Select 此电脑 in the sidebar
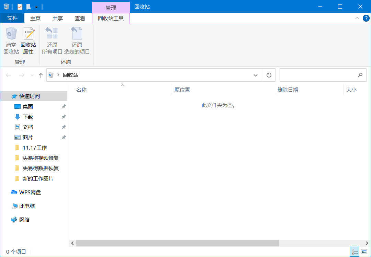 tap(27, 206)
